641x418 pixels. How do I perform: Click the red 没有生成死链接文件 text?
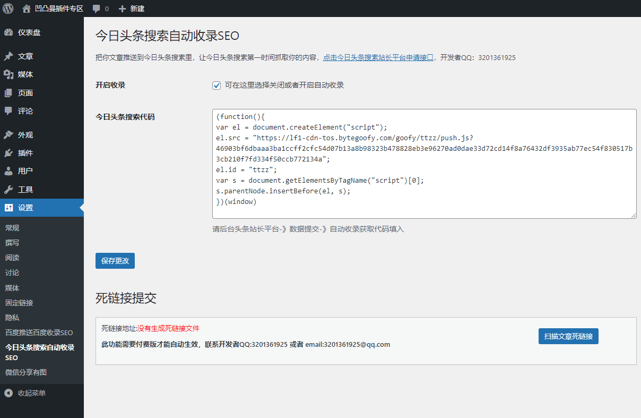[x=168, y=328]
